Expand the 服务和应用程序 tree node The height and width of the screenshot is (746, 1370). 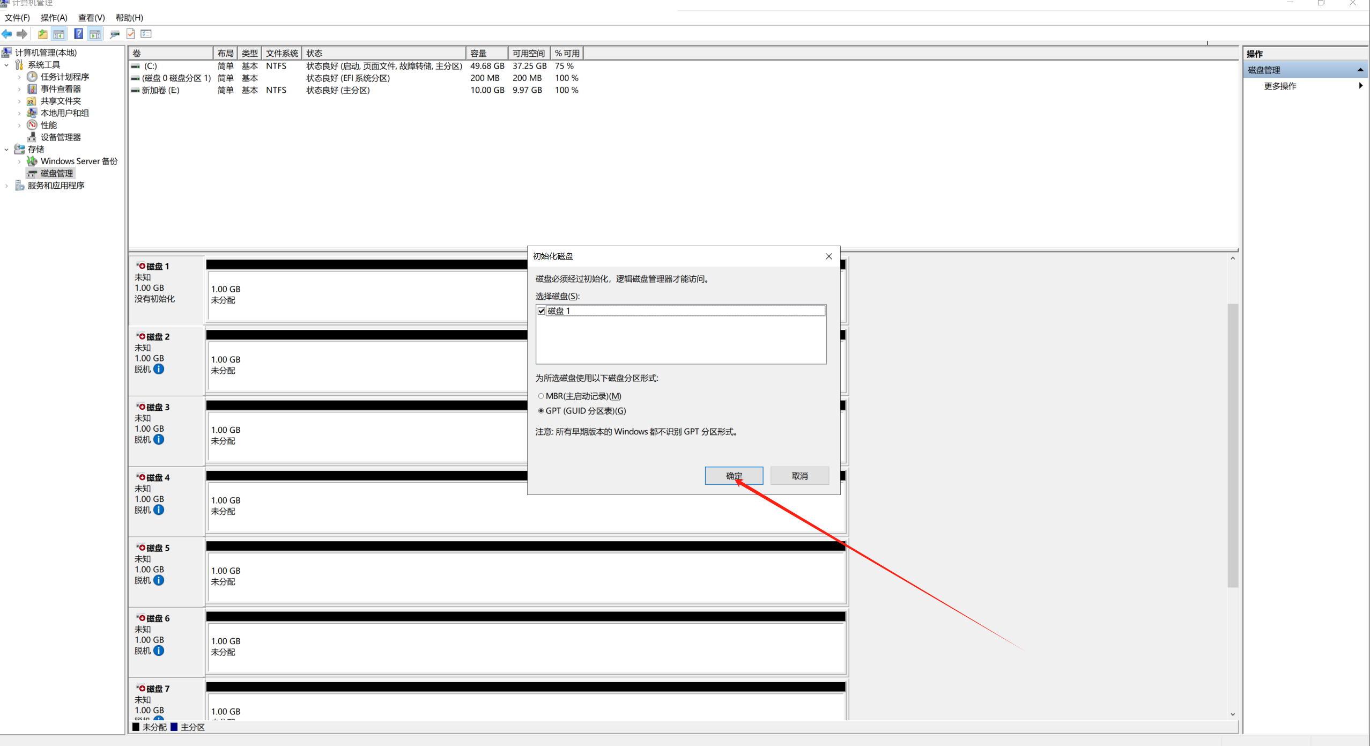[6, 186]
